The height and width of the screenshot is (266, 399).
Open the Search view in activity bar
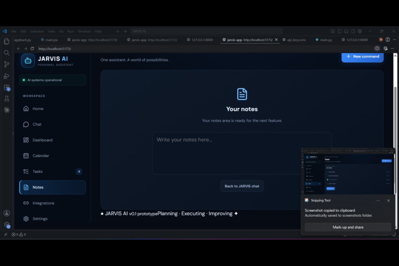(6, 53)
